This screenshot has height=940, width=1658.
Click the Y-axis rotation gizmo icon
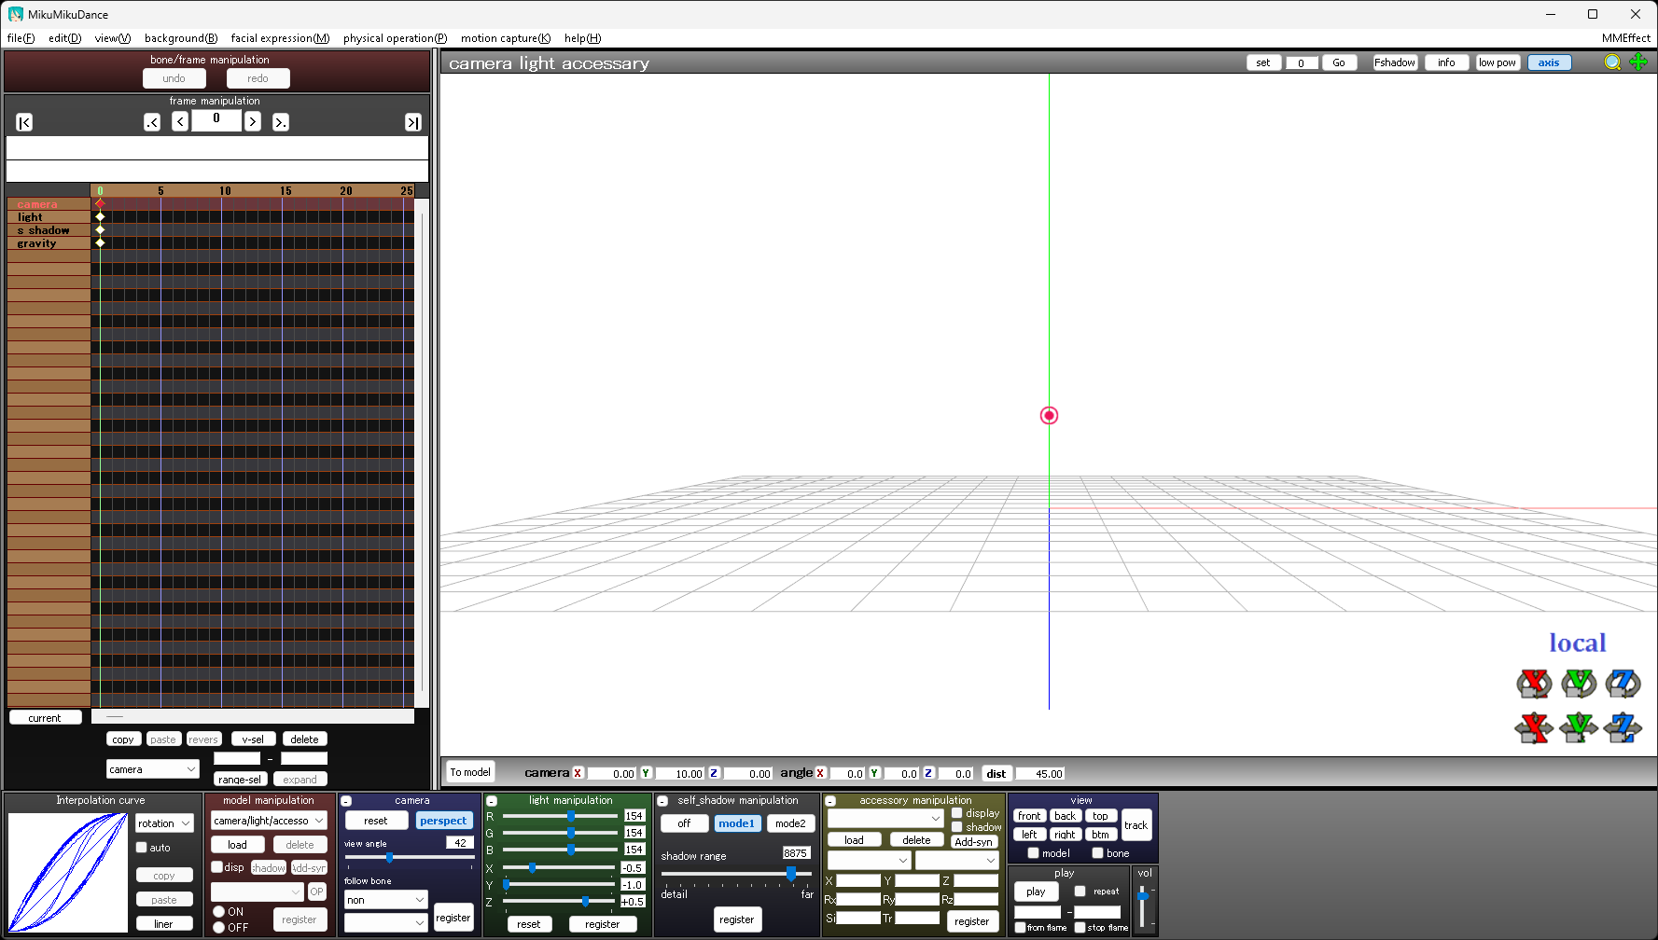pyautogui.click(x=1579, y=684)
